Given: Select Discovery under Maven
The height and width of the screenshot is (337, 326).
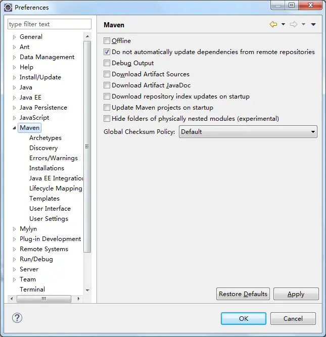Looking at the screenshot, I should 43,148.
